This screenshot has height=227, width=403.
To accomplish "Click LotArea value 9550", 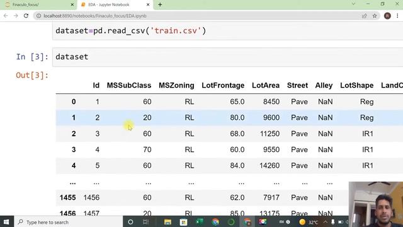I will 271,150.
